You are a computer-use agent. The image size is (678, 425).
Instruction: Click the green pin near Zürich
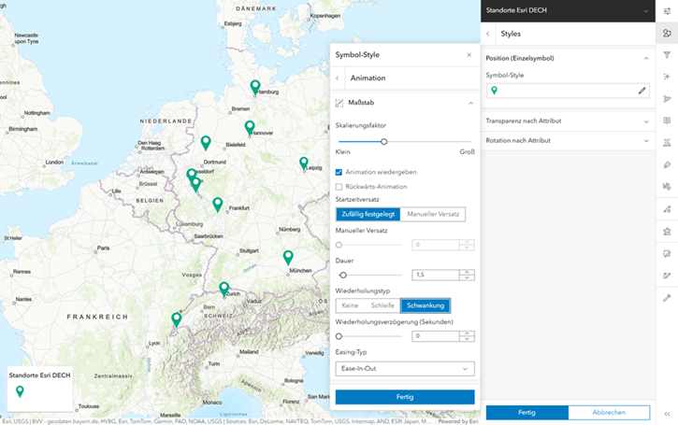(x=224, y=289)
